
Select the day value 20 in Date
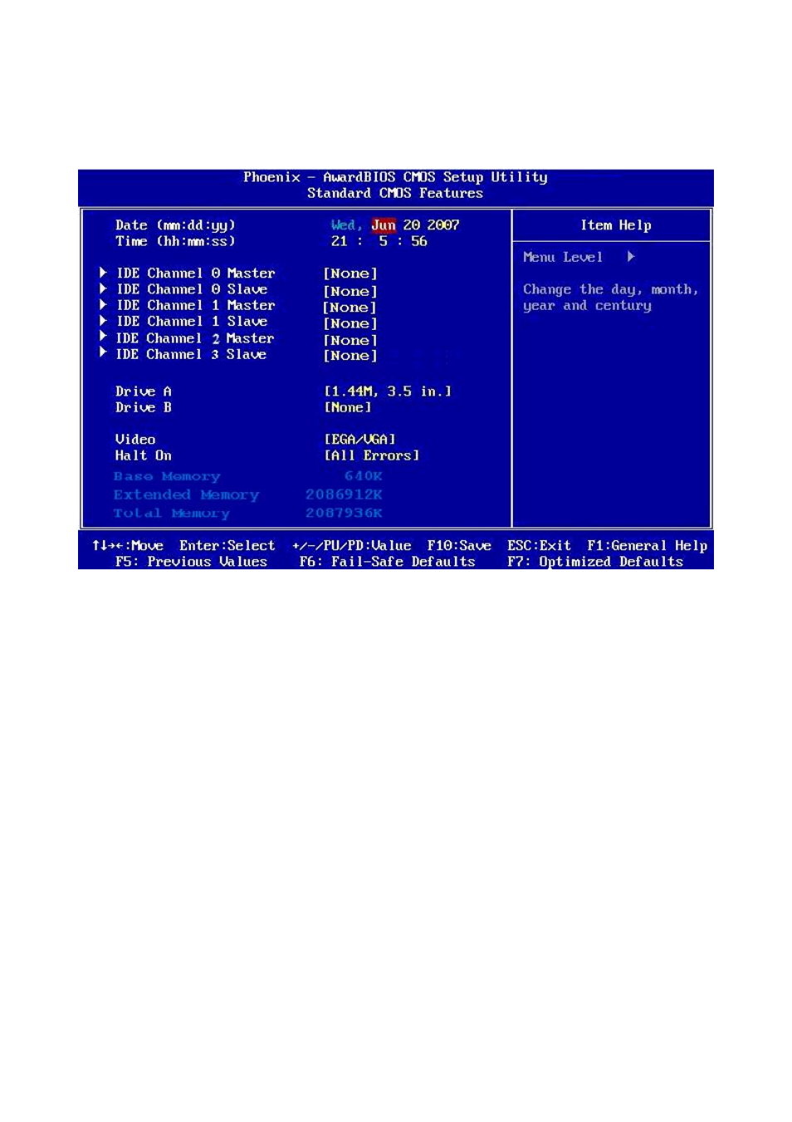click(412, 225)
